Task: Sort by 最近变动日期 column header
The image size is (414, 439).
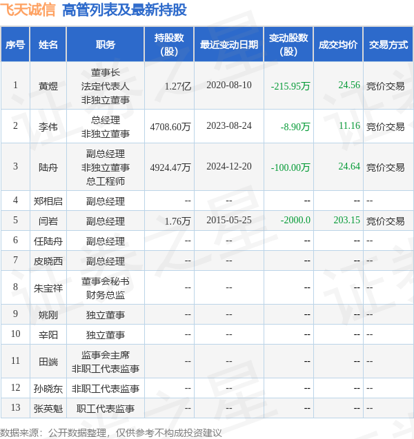Action: [x=229, y=45]
